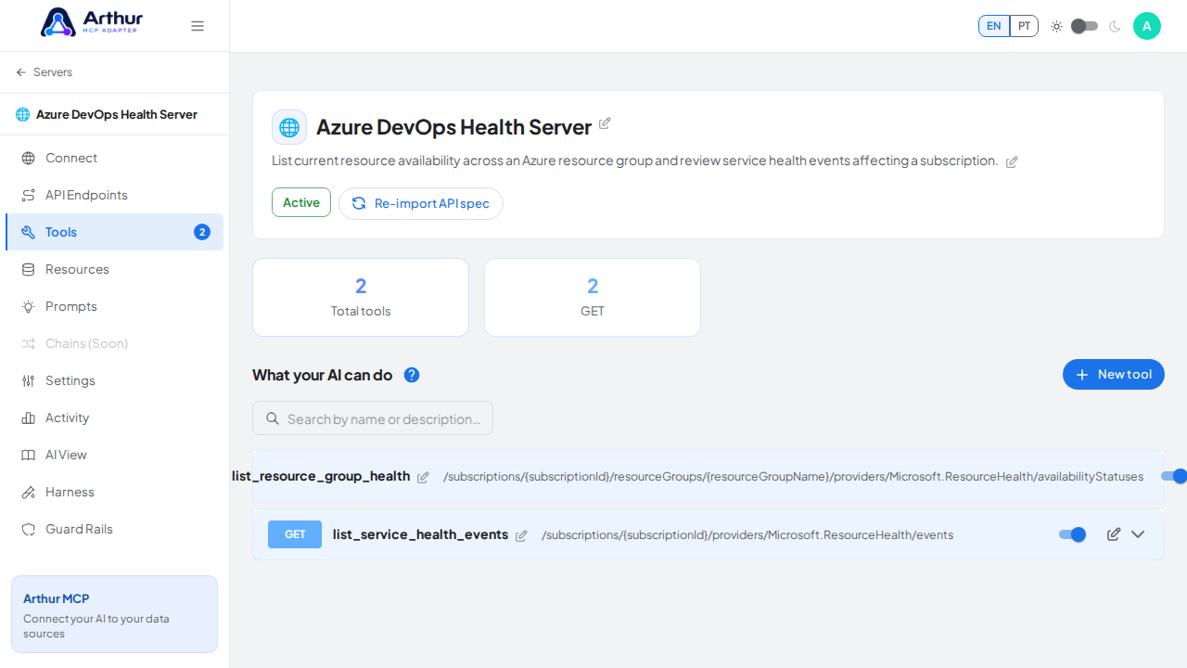Screen dimensions: 1187x668
Task: Click the list_service_health_events tool name
Action: point(420,534)
